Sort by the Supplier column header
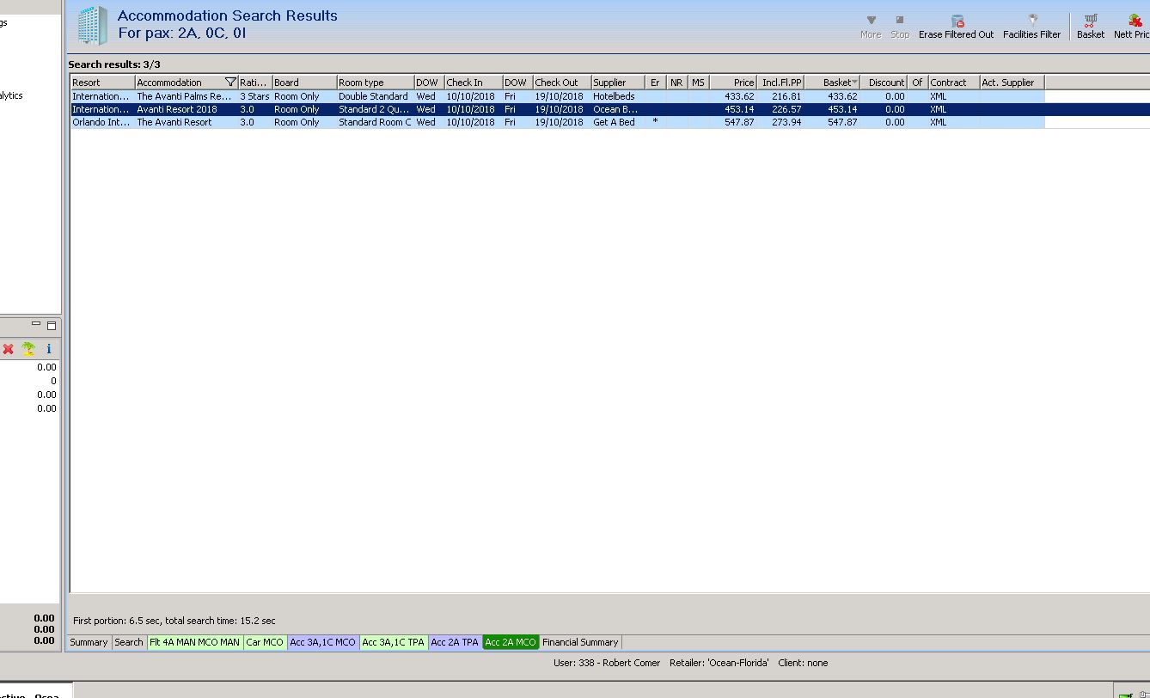 pyautogui.click(x=618, y=83)
